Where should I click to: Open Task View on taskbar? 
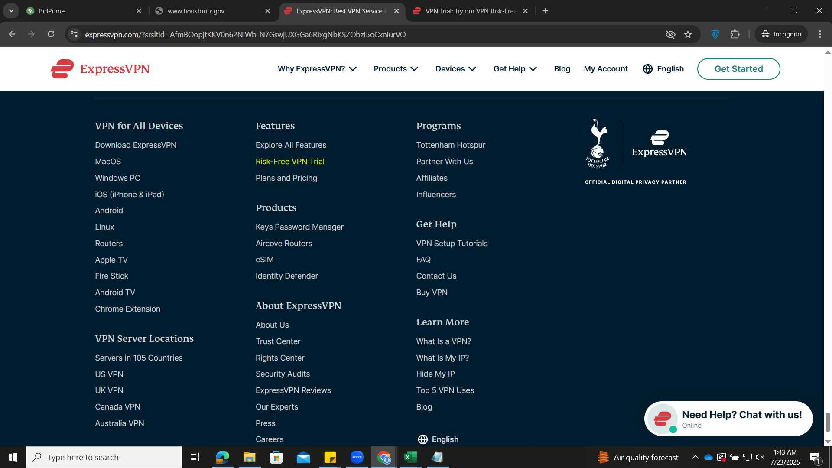(195, 457)
